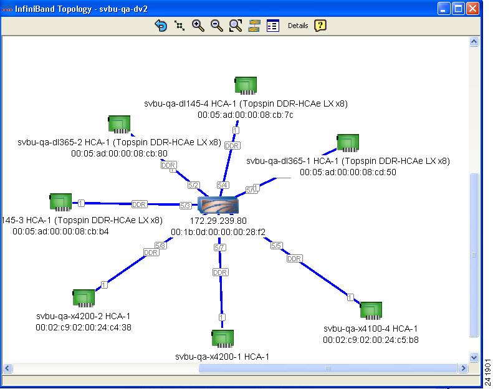Click the switch IP label 172.29.239.80

218,221
